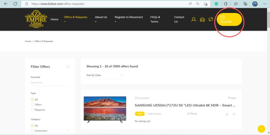Open the Home menu item
This screenshot has width=270, height=135.
(54, 19)
